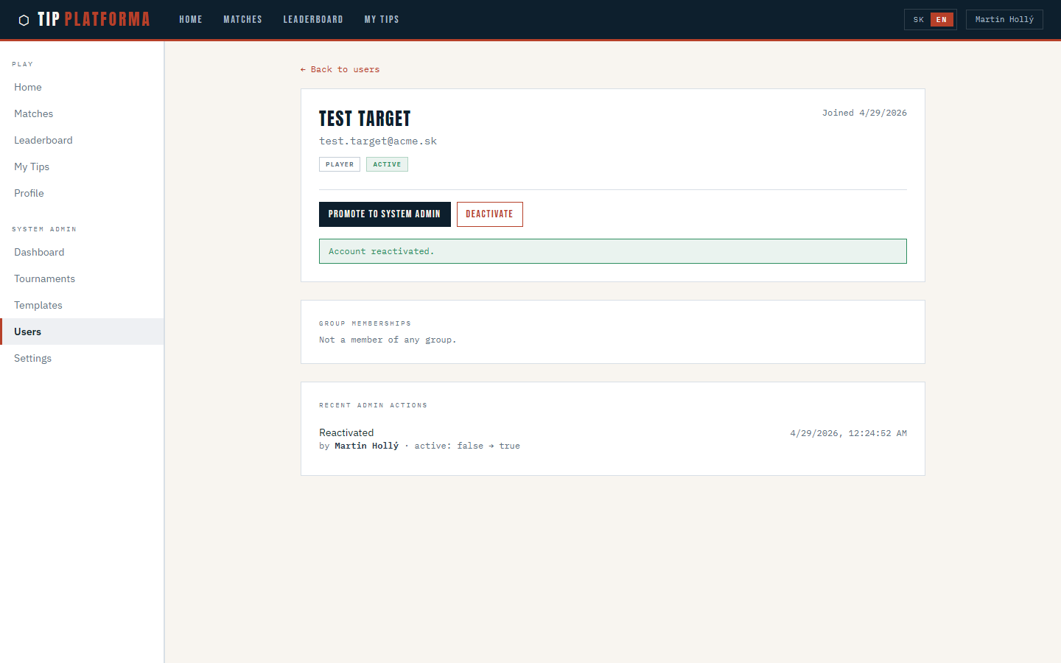Click the Deactivate button
This screenshot has width=1061, height=663.
point(489,214)
